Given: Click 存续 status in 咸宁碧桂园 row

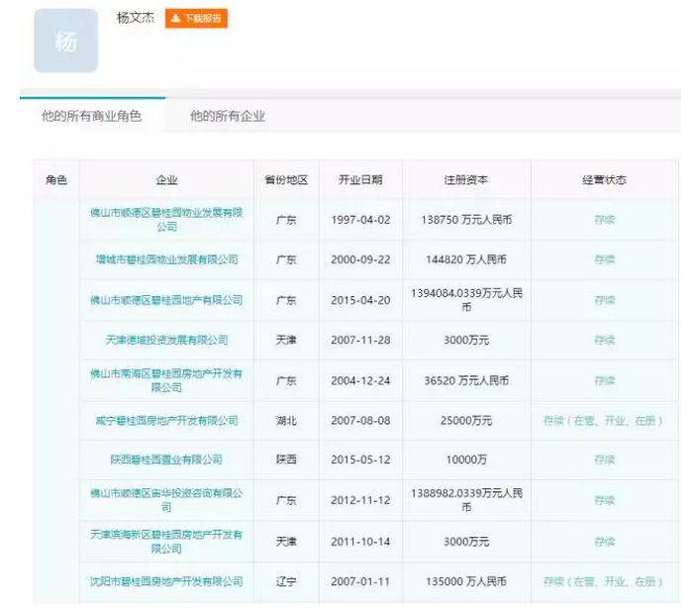Looking at the screenshot, I should coord(603,421).
